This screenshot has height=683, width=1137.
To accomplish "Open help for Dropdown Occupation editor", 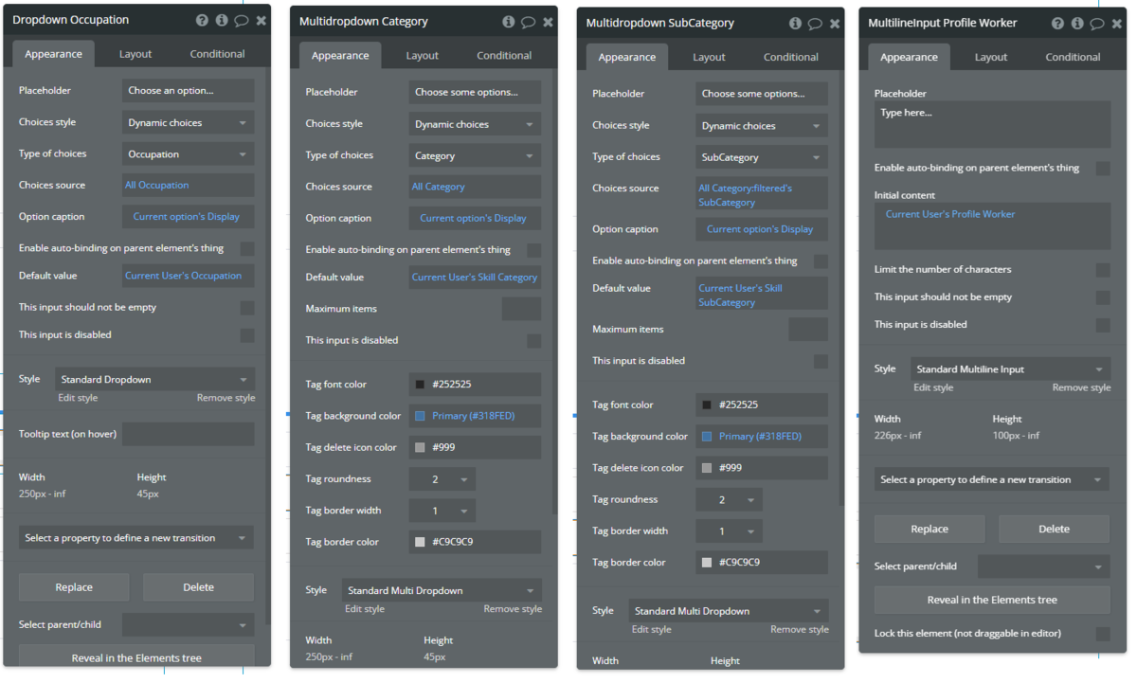I will (202, 20).
